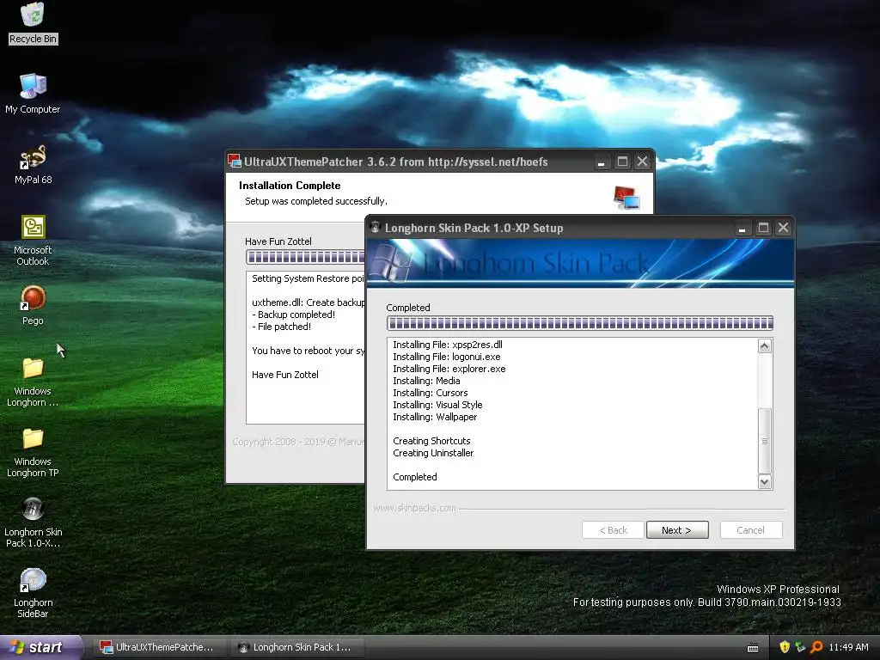Click the Cancel button in Skin Pack Setup
The height and width of the screenshot is (660, 880).
click(751, 529)
